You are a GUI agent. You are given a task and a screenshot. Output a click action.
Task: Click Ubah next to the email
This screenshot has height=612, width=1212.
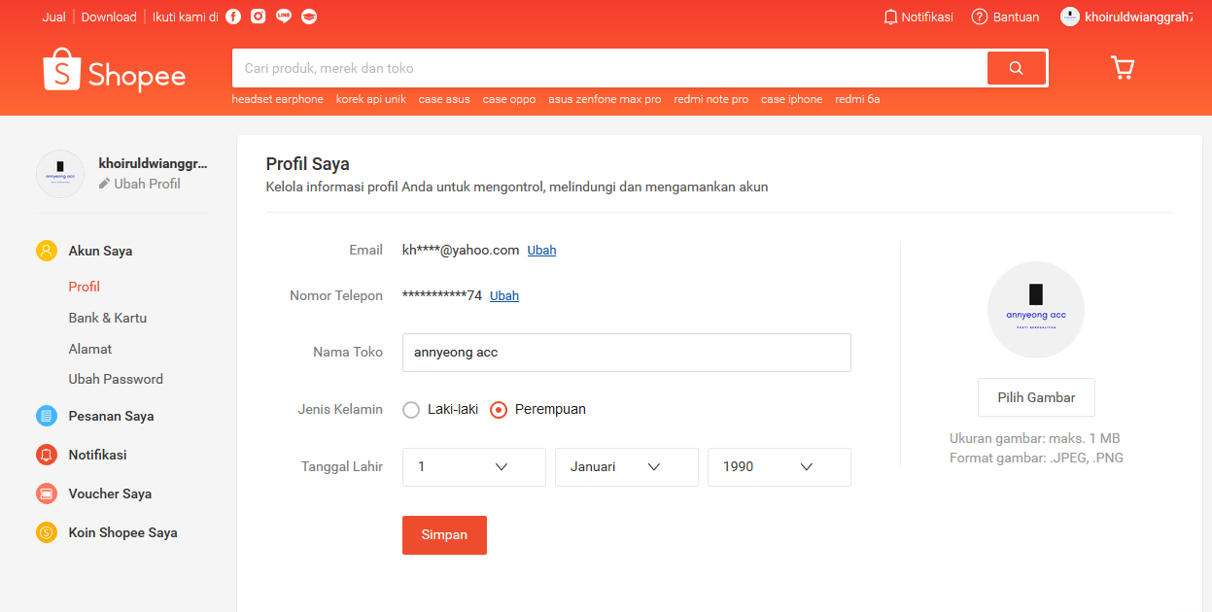point(541,250)
